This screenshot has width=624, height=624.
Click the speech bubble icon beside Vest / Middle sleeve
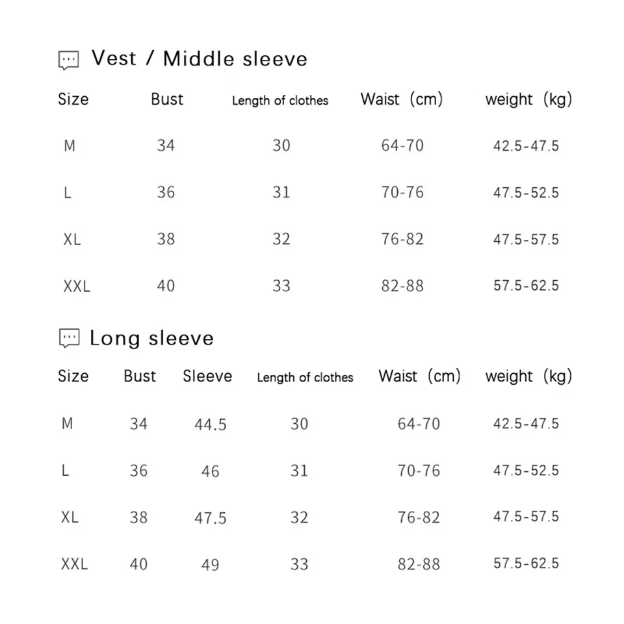click(x=68, y=60)
